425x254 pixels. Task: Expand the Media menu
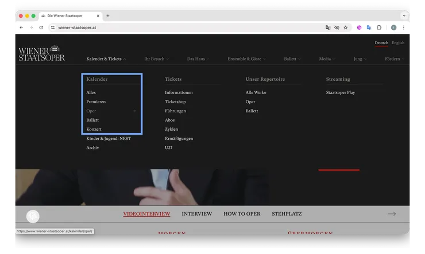click(x=327, y=59)
